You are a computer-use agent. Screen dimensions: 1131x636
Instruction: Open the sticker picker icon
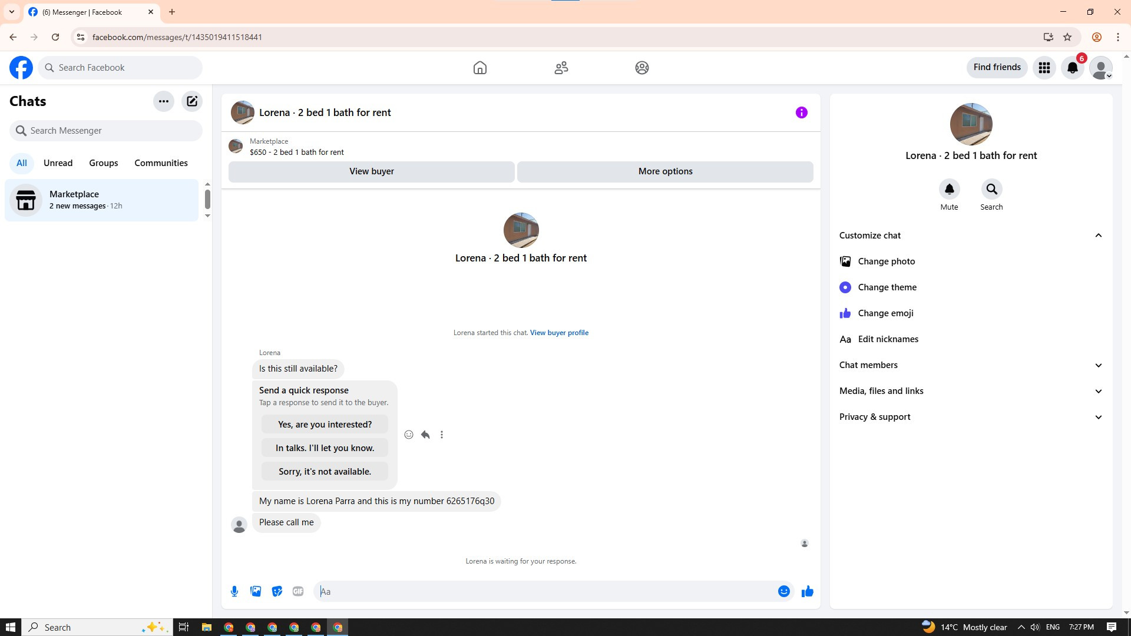(277, 591)
